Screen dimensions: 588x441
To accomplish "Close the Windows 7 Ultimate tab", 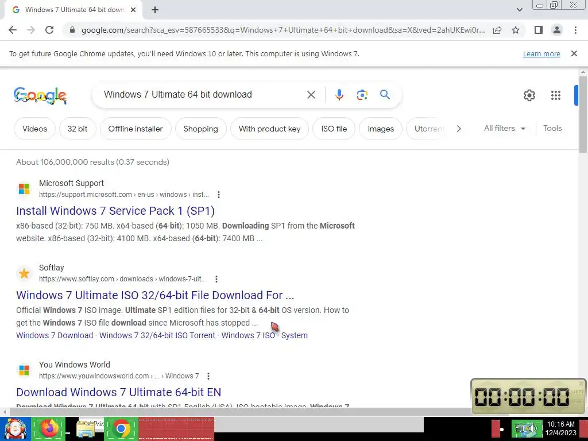I will (x=133, y=10).
